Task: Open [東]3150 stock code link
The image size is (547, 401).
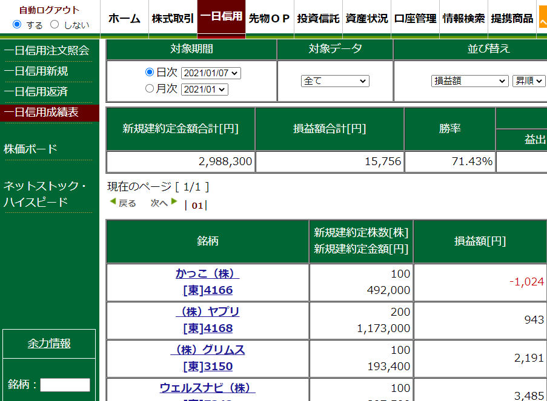Action: pos(208,367)
